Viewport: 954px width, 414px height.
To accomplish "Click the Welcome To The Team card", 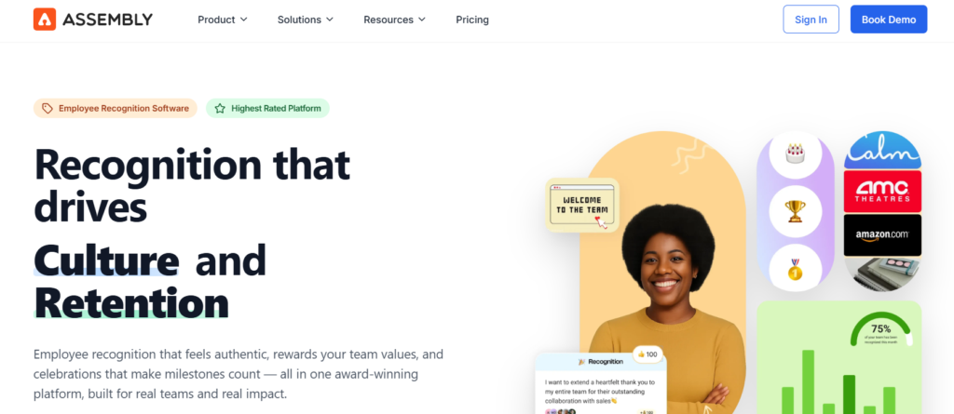I will [581, 205].
